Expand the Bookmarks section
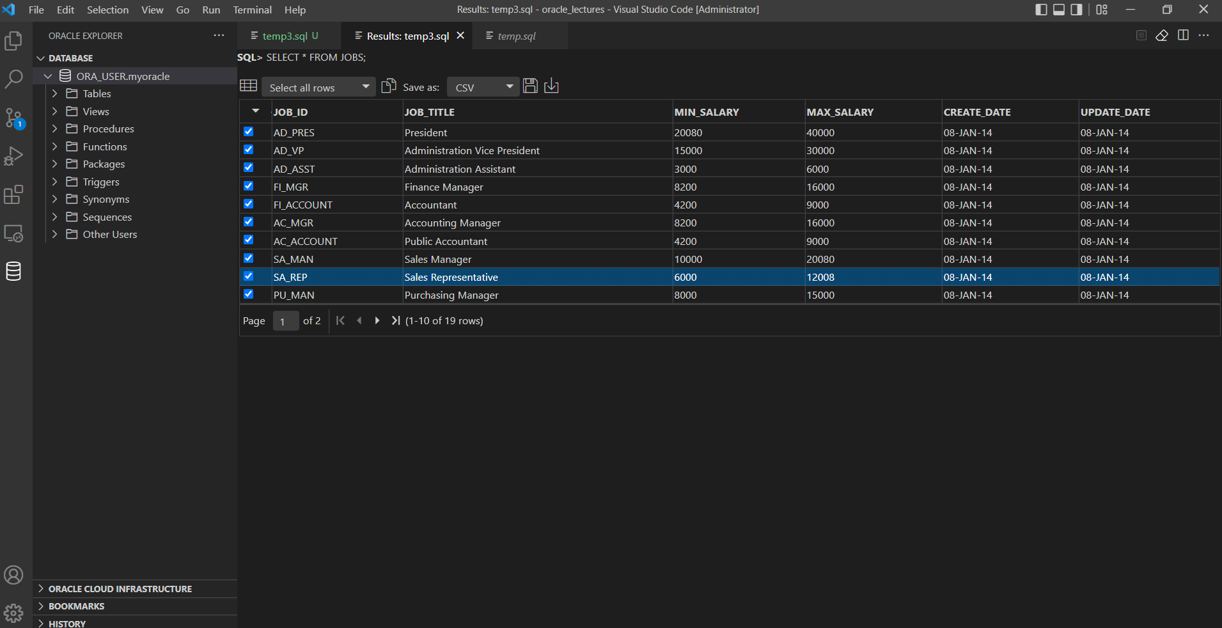 click(76, 606)
